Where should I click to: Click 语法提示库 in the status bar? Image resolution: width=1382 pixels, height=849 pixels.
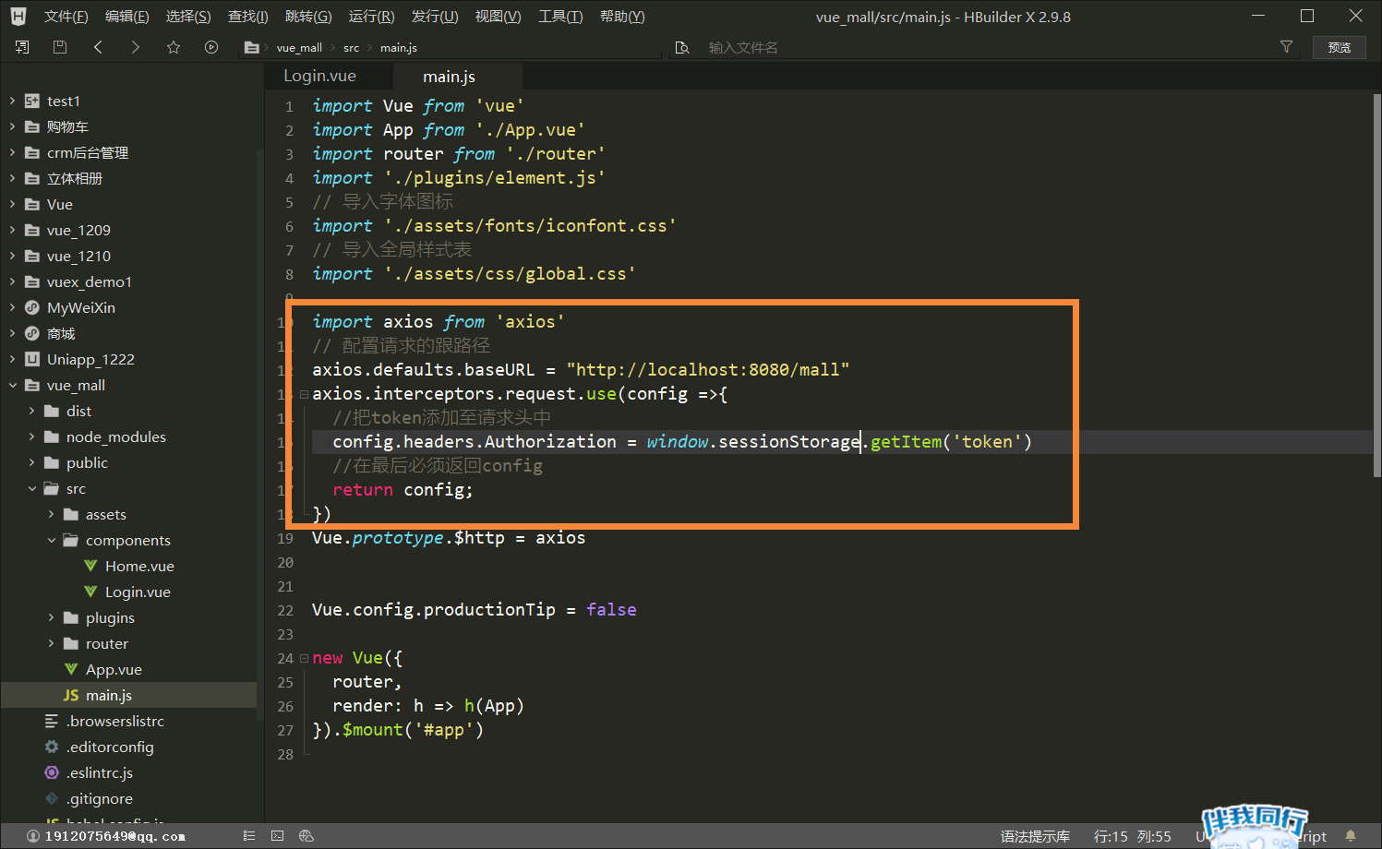tap(1035, 836)
